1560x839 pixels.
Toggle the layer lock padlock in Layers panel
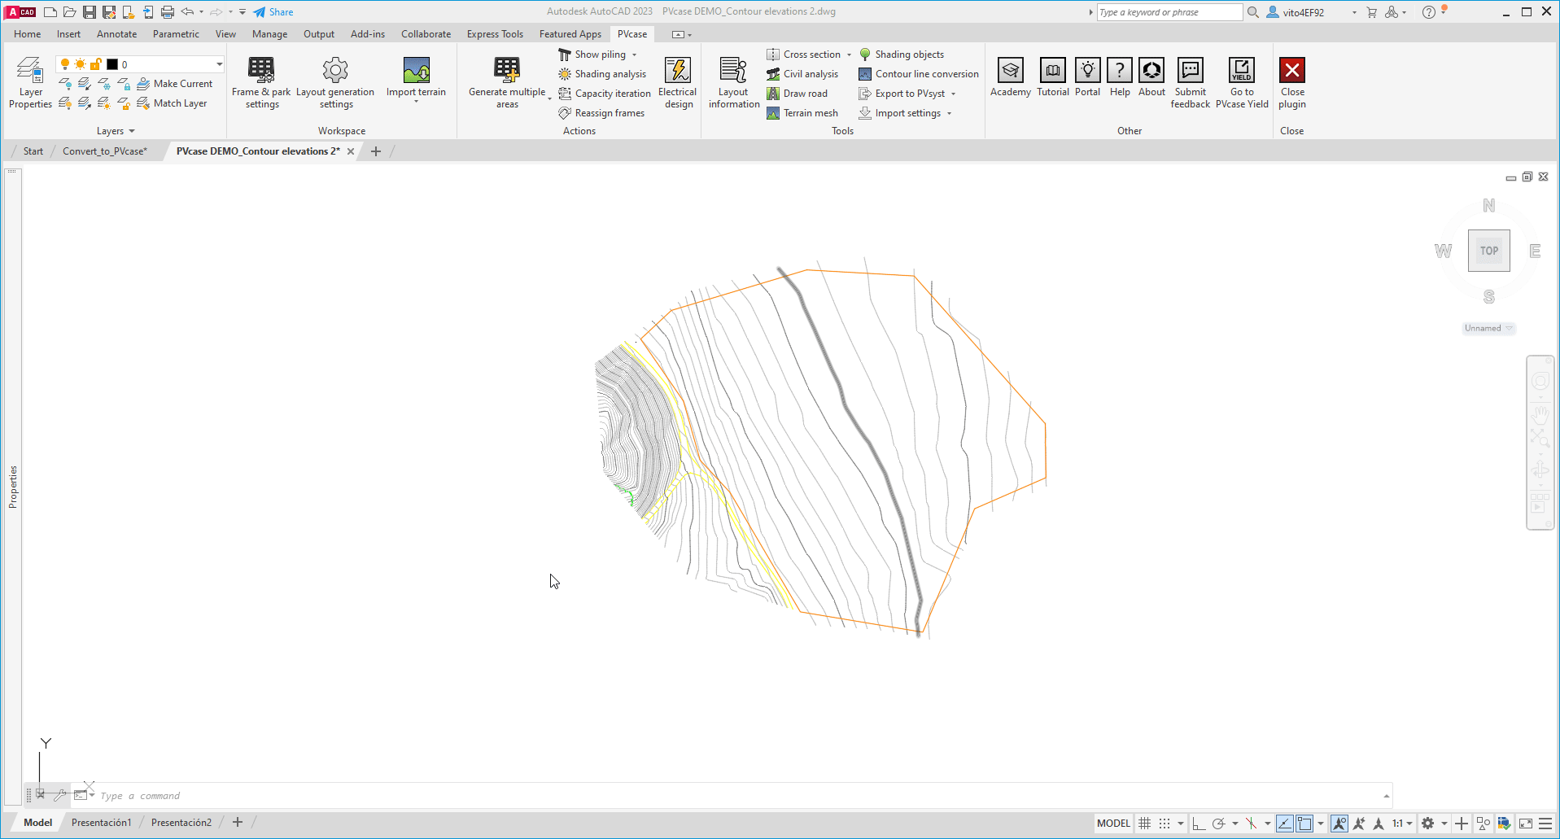point(95,63)
